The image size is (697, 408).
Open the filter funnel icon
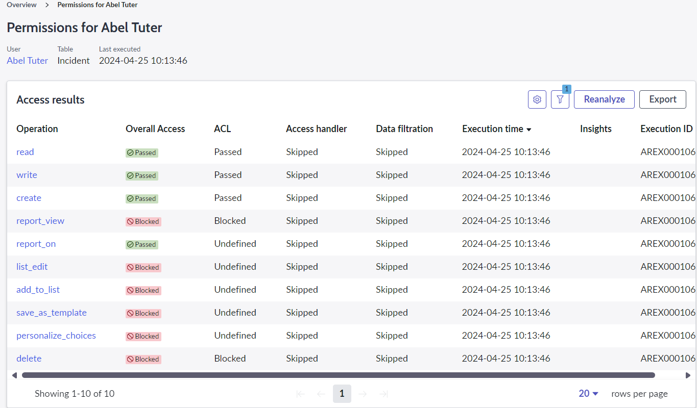[x=560, y=99]
